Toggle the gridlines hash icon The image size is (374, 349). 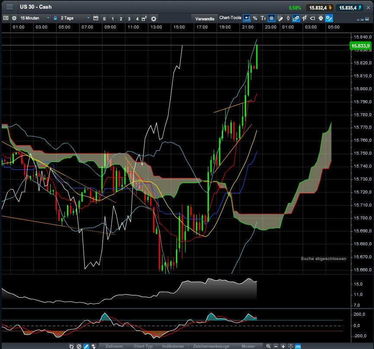pyautogui.click(x=272, y=18)
